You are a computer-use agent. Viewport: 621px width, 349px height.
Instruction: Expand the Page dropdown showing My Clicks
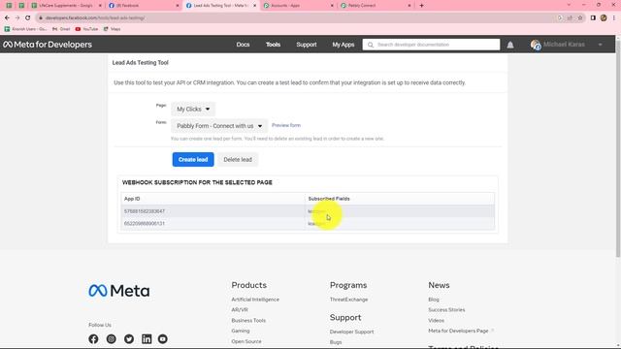click(193, 109)
